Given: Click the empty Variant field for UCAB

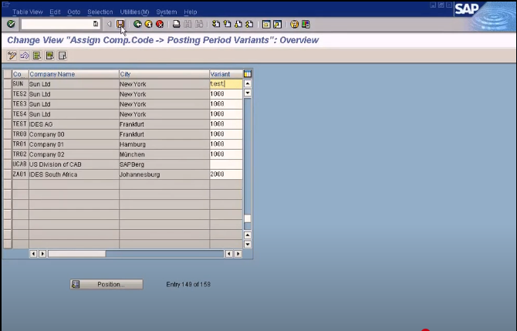Looking at the screenshot, I should coord(226,164).
